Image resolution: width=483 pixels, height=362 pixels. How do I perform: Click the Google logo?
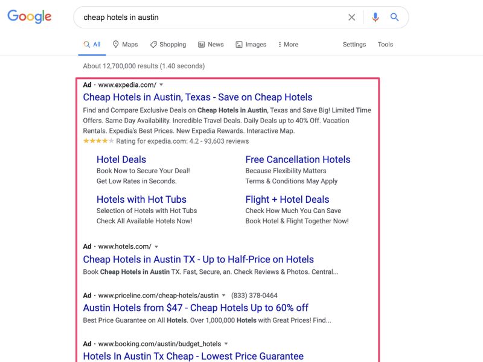[29, 16]
